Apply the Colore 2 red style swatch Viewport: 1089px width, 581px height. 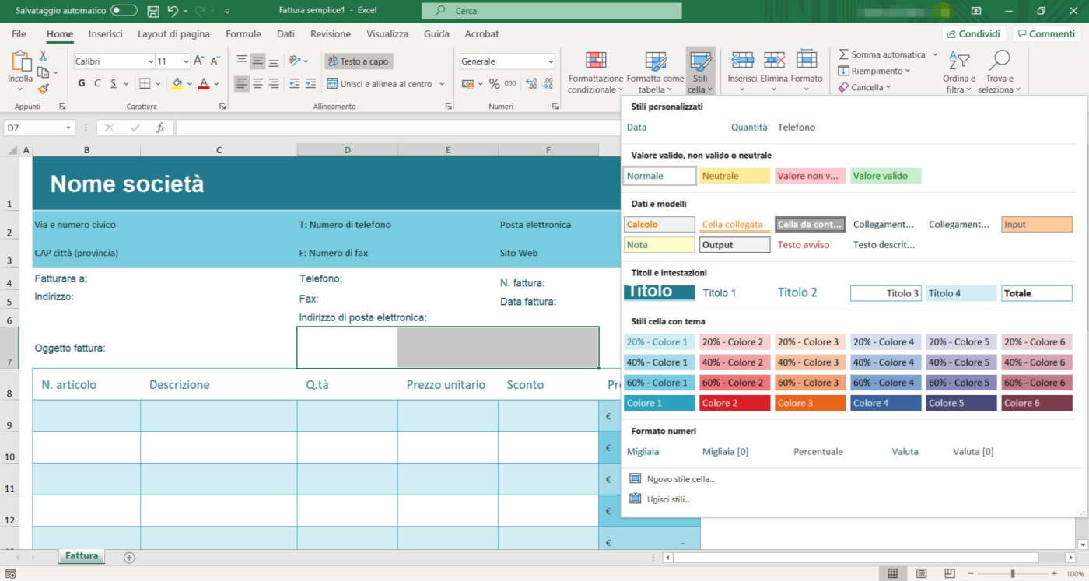(x=734, y=403)
